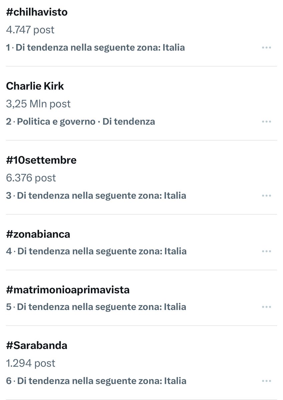Viewport: 283px width, 400px height.
Task: Select the 6.376 post count text
Action: [x=31, y=178]
